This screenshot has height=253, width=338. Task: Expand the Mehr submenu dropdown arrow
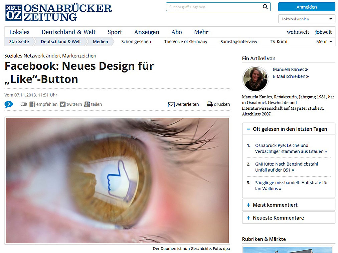click(x=330, y=42)
